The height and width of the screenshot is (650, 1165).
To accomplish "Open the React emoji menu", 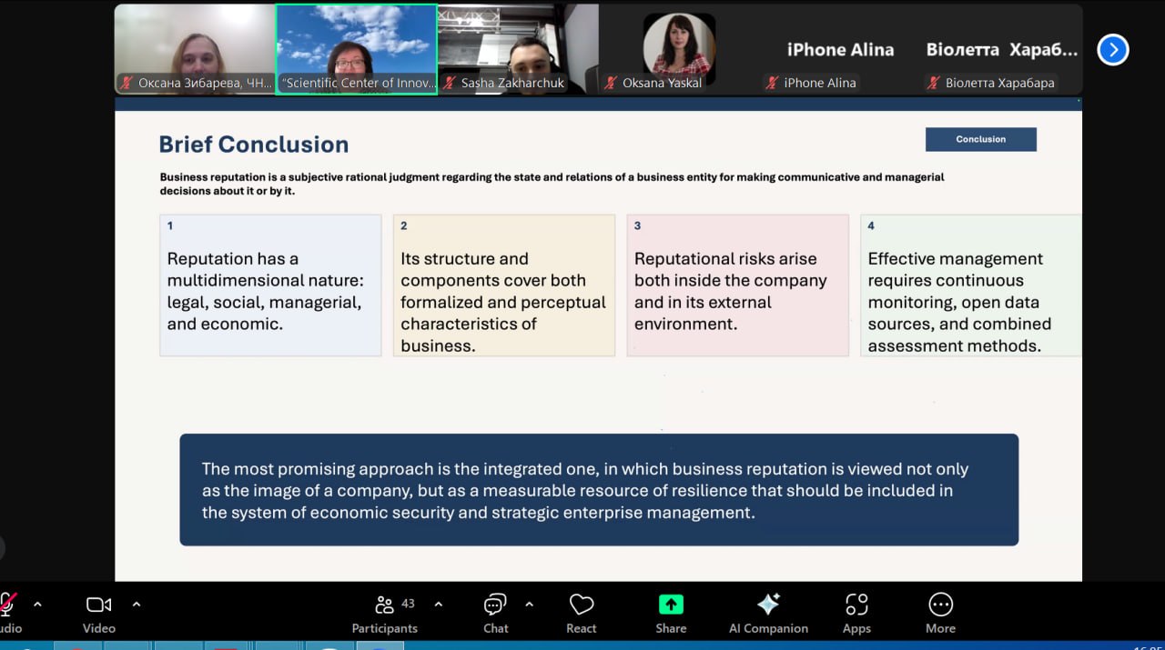I will pos(582,614).
